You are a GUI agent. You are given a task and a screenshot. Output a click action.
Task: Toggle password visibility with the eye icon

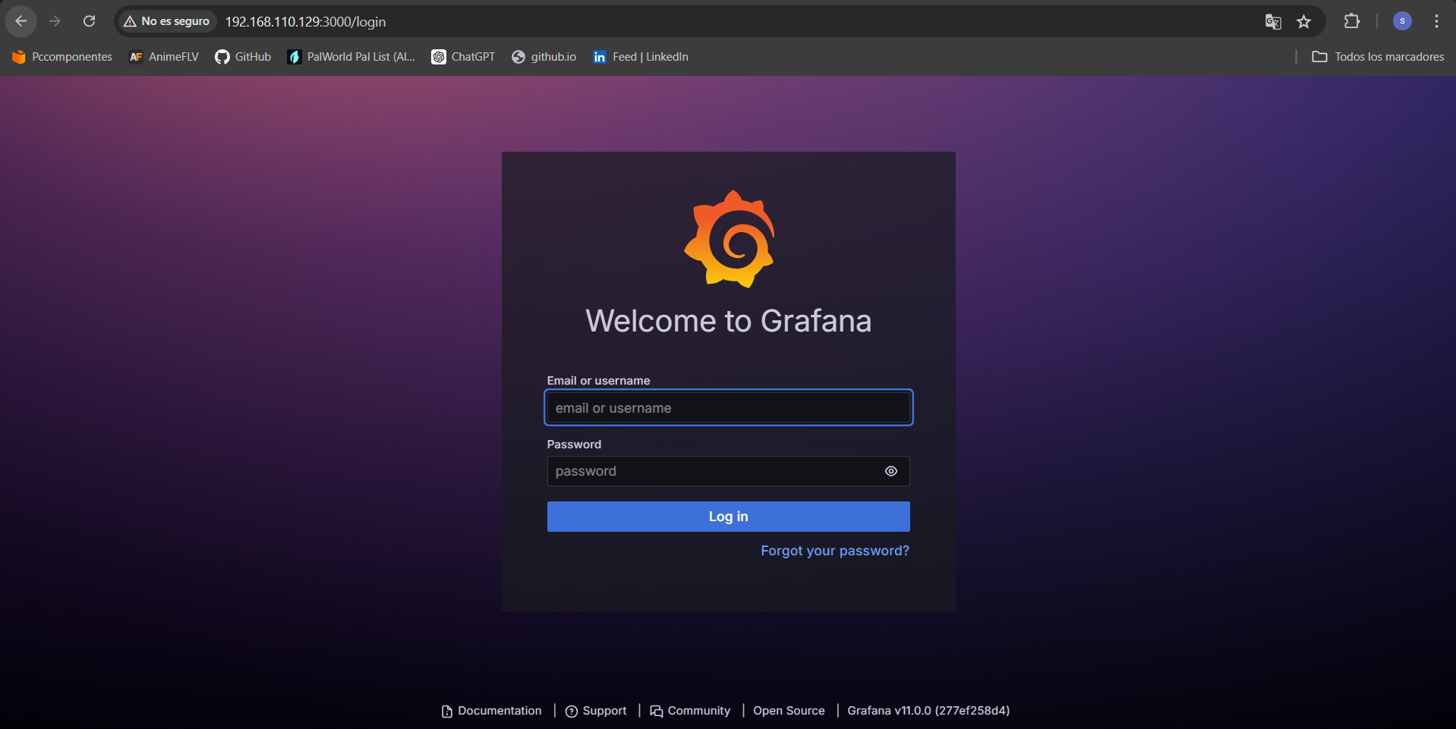click(890, 471)
